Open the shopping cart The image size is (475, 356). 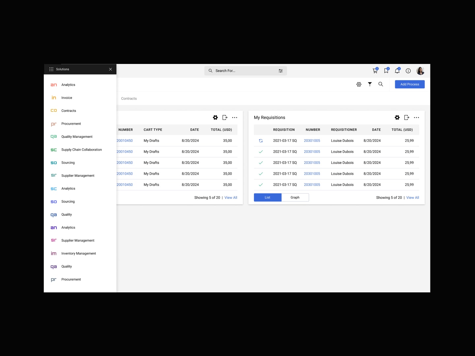pyautogui.click(x=375, y=71)
